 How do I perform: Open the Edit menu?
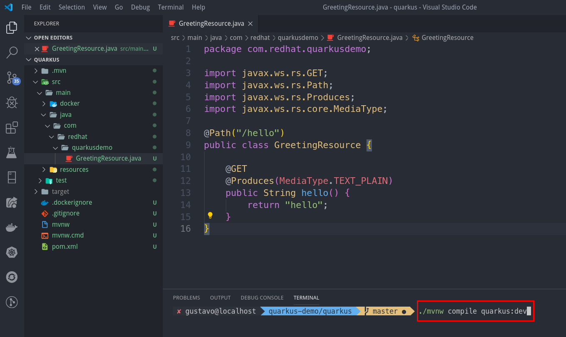(x=45, y=7)
